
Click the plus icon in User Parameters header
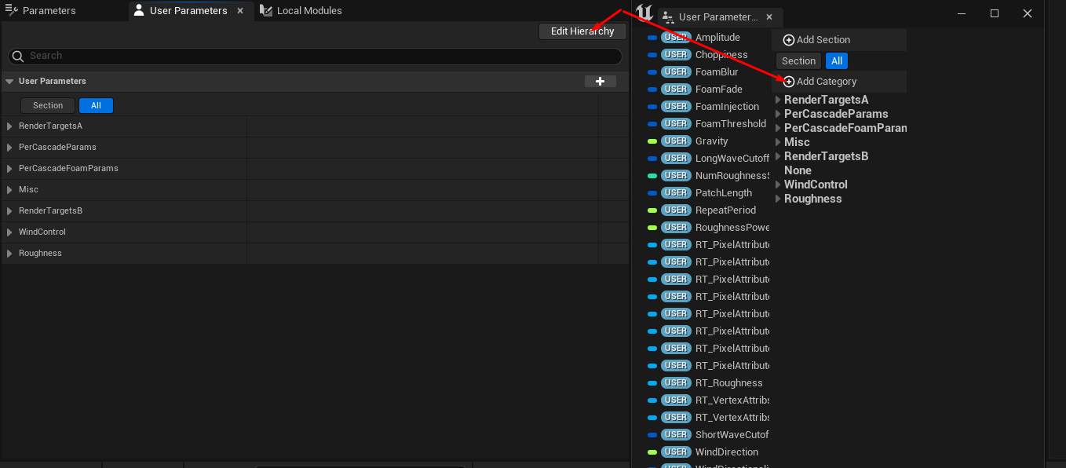coord(601,82)
